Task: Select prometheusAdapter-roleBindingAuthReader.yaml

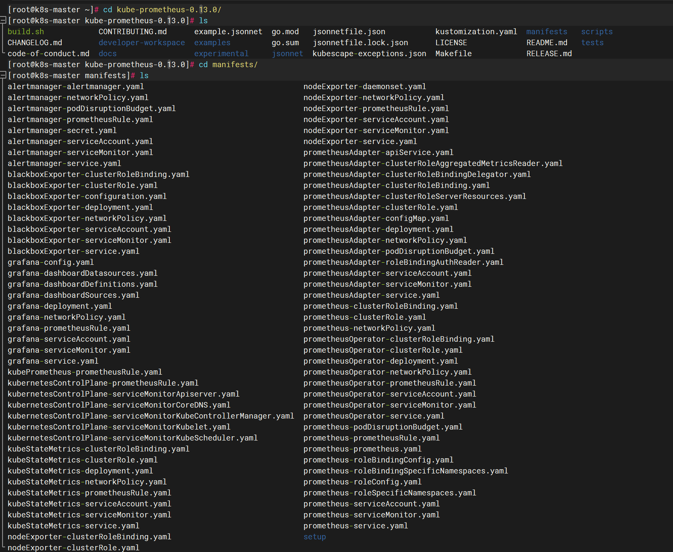Action: tap(404, 262)
